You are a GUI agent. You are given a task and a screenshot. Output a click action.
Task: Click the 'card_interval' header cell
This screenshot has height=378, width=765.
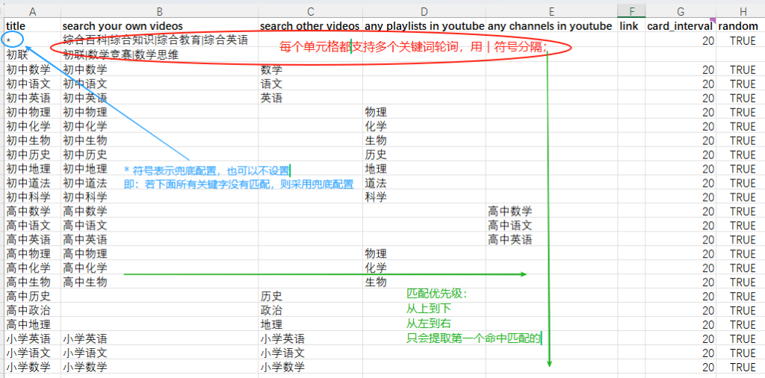coord(681,26)
